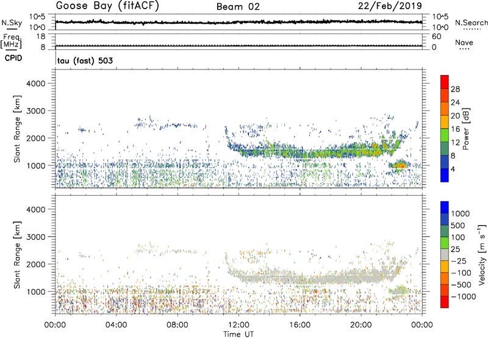This screenshot has height=338, width=488.
Task: Click the "Nave" legend label
Action: (x=464, y=42)
